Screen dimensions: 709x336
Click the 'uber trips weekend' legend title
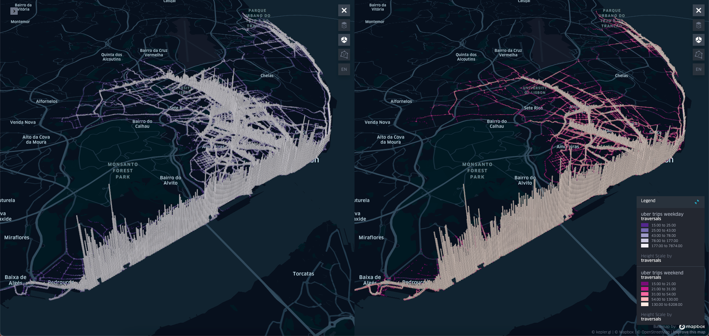(x=662, y=273)
